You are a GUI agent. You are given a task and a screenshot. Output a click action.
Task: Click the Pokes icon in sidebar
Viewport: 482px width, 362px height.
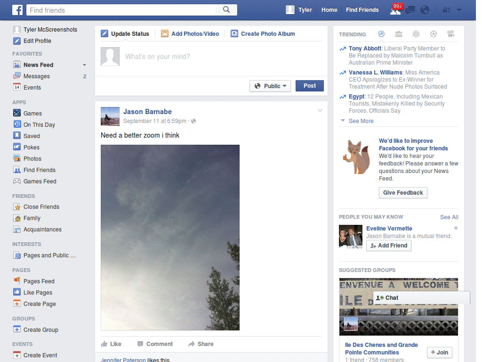(17, 147)
